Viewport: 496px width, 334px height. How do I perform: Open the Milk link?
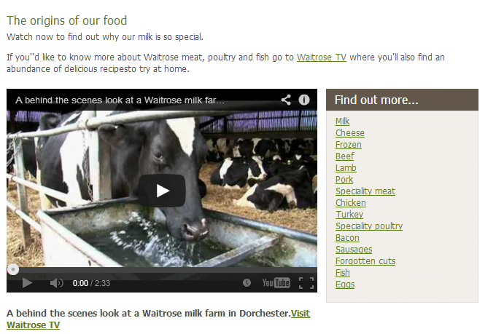point(342,122)
